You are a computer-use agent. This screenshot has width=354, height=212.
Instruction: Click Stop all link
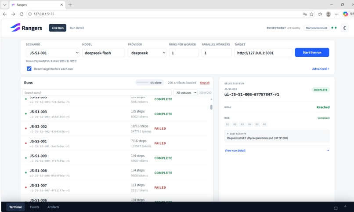point(205,83)
